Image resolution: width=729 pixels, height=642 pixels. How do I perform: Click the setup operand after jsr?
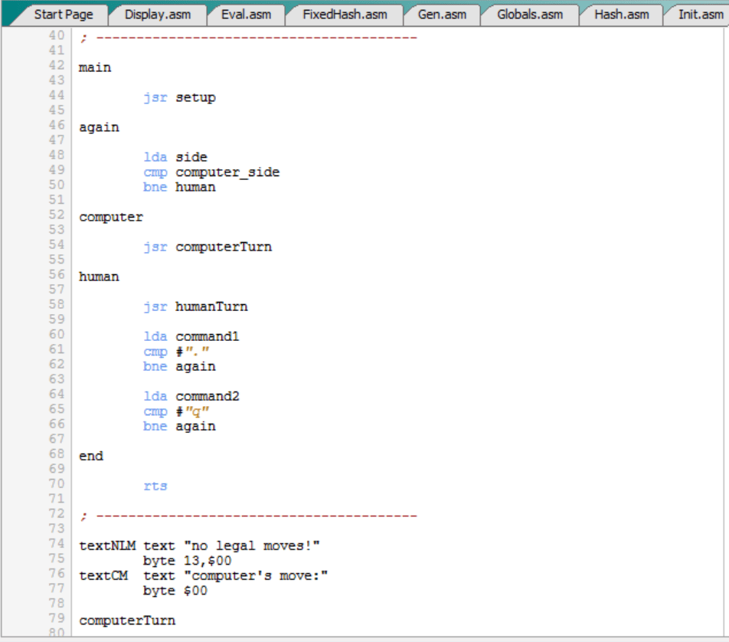click(x=195, y=97)
